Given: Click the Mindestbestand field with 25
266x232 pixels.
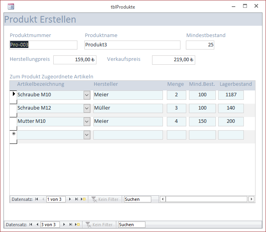Looking at the screenshot, I should (200, 45).
